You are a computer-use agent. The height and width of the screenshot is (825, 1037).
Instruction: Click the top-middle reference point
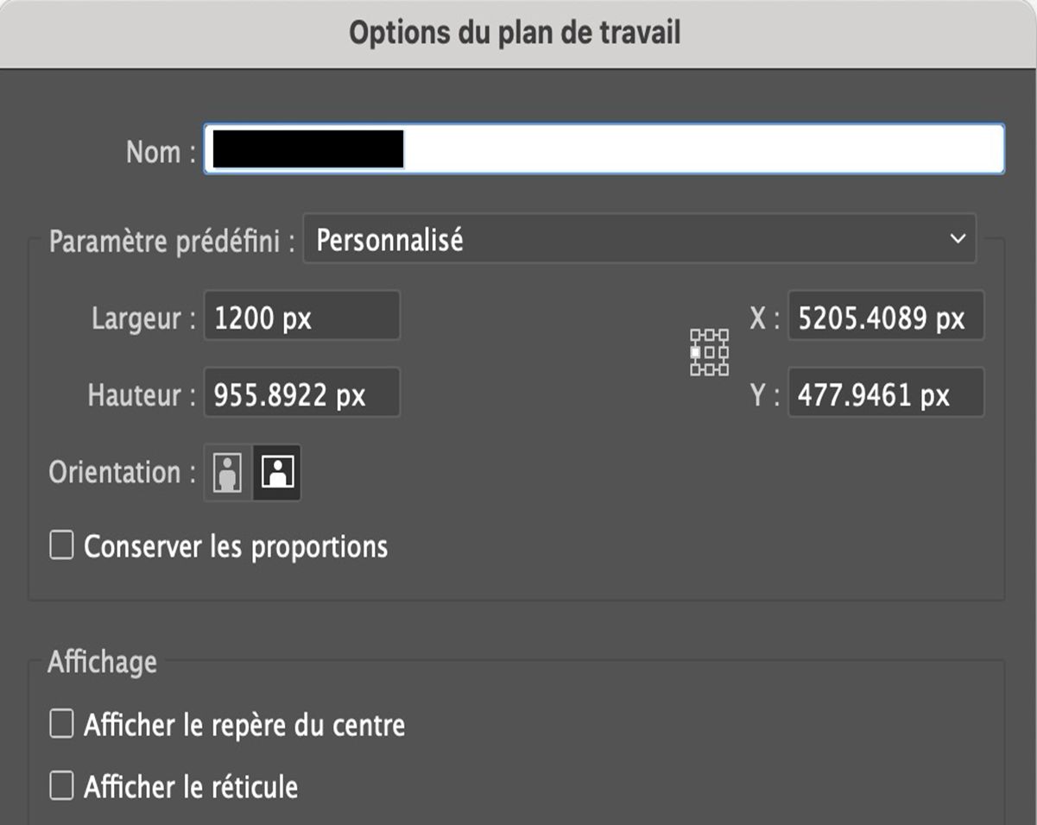tap(709, 335)
